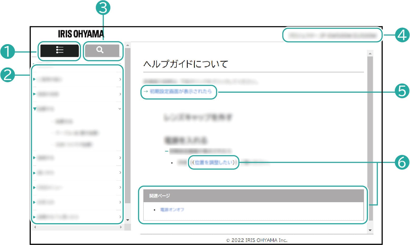Switch to the magnifier search tab
Screen dimensions: 410x245
(x=102, y=50)
